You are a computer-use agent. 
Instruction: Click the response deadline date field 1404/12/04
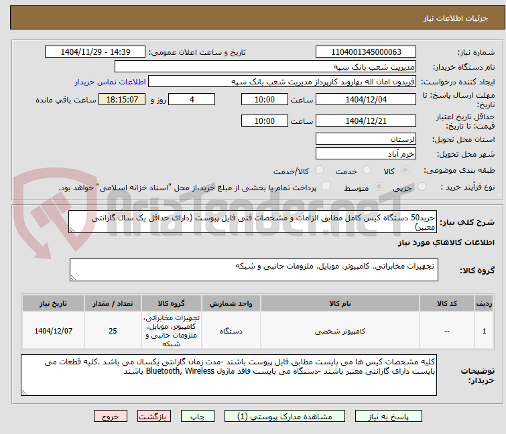point(366,99)
